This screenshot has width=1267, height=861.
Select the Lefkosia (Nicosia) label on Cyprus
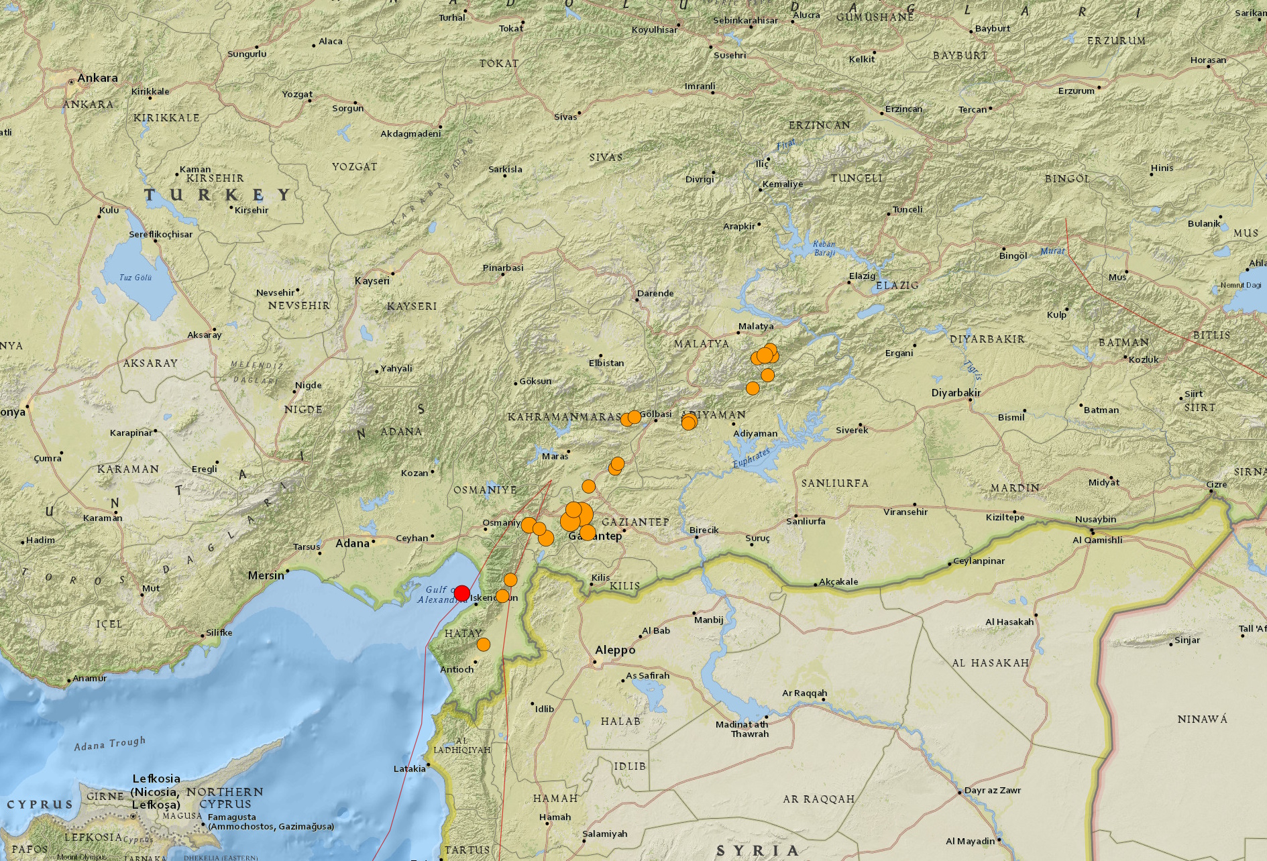pyautogui.click(x=156, y=779)
